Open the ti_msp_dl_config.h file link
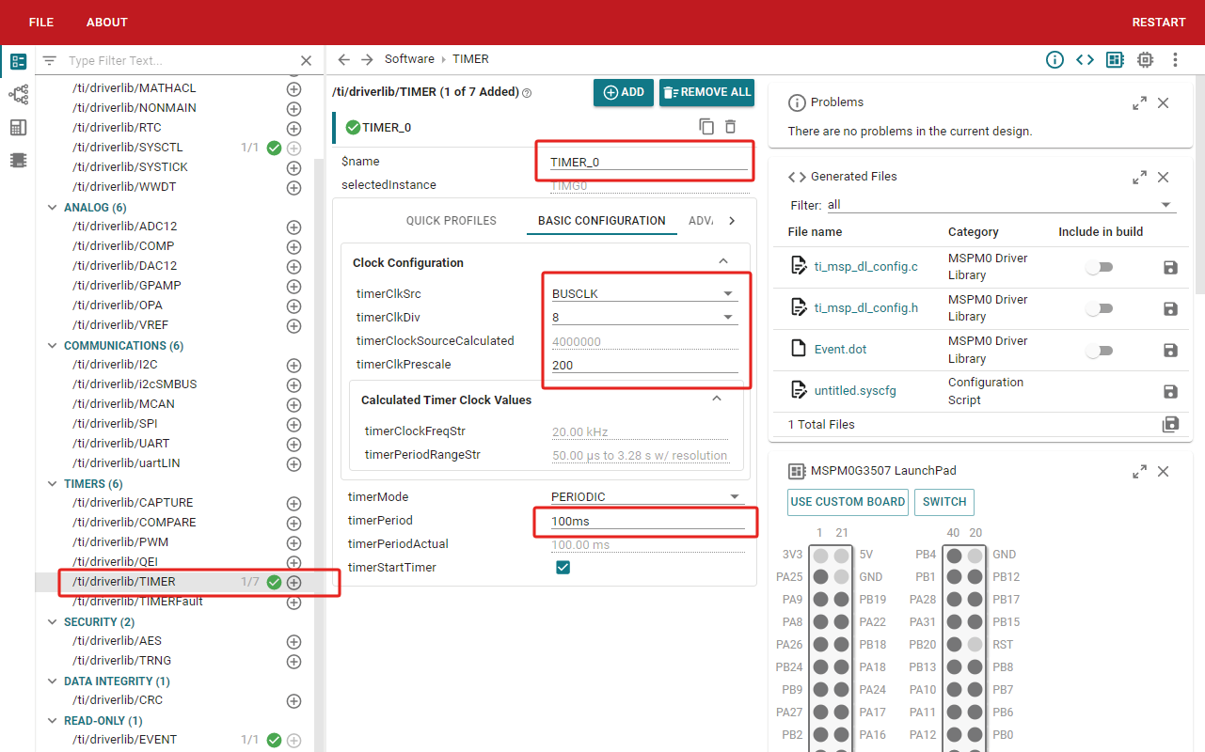1205x752 pixels. point(866,308)
